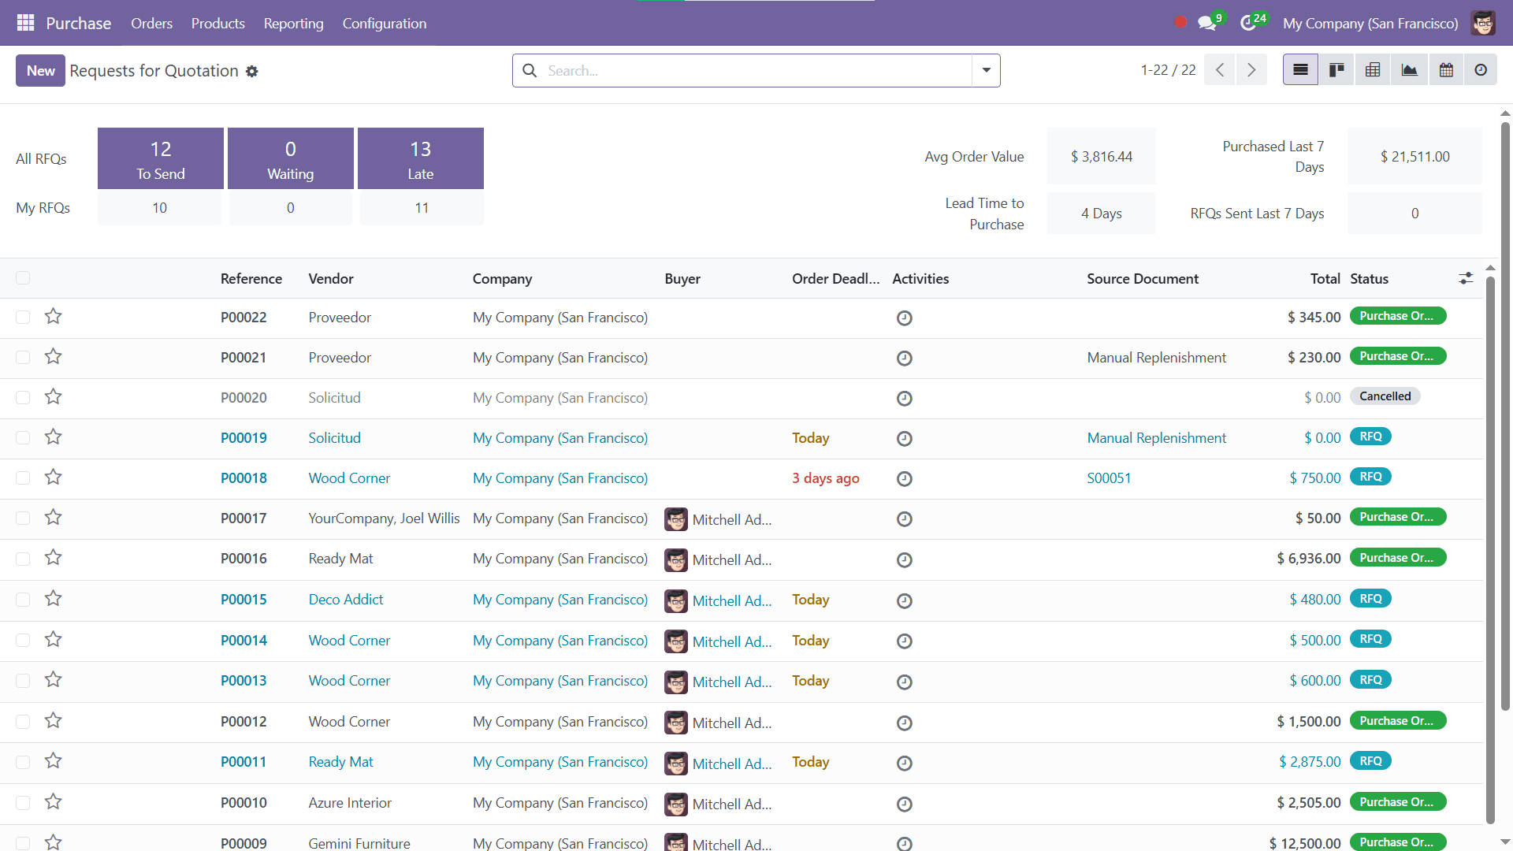Open the Activities notifications menu
This screenshot has width=1513, height=851.
[x=1250, y=23]
